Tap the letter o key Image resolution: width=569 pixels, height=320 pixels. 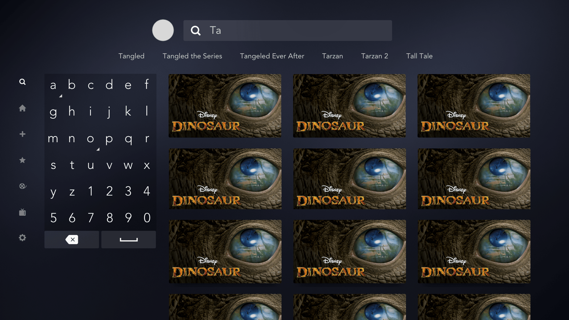[x=91, y=138]
